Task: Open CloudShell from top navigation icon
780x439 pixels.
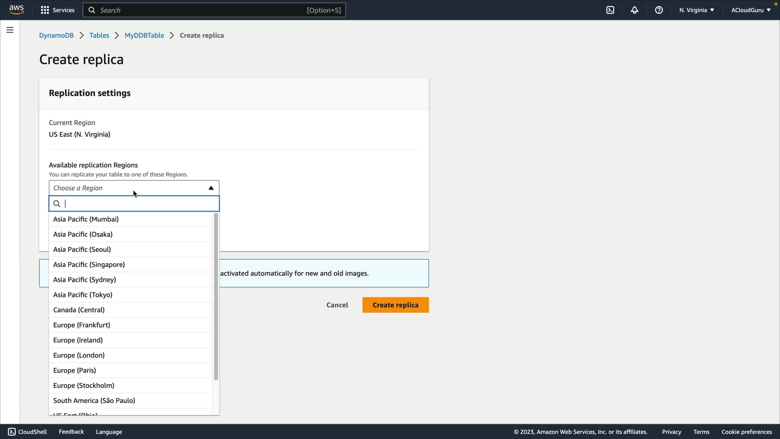Action: pyautogui.click(x=610, y=10)
